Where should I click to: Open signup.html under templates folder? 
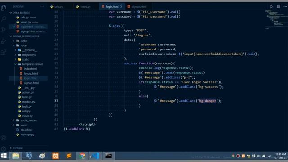pos(31,83)
